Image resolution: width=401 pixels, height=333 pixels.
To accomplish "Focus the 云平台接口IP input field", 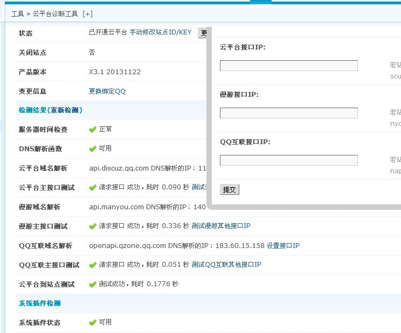I will coord(288,66).
